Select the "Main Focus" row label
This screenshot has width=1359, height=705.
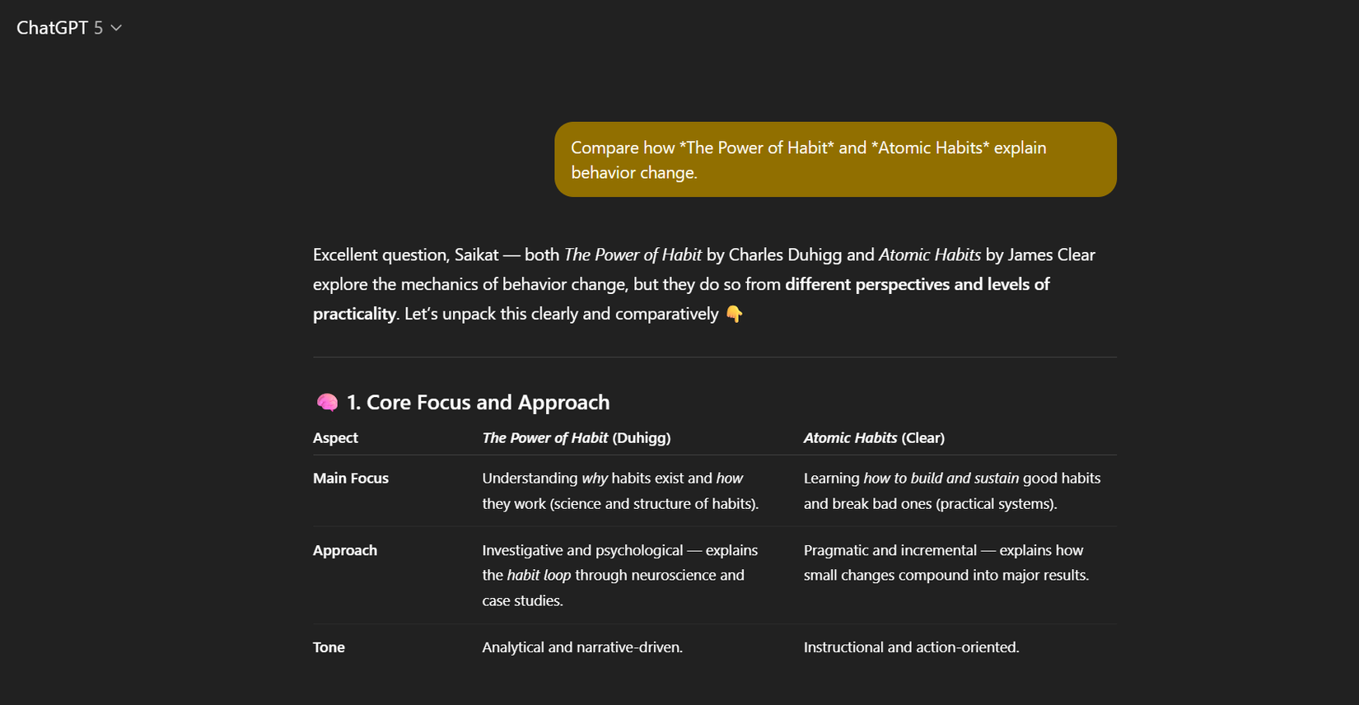(350, 479)
